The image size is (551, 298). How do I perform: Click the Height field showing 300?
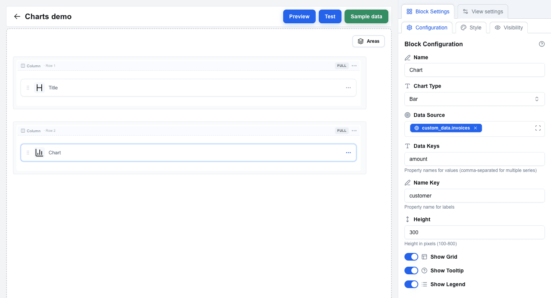474,232
